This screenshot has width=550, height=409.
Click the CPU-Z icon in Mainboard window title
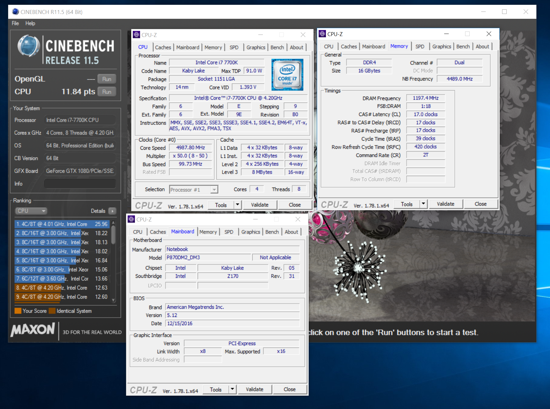click(131, 219)
